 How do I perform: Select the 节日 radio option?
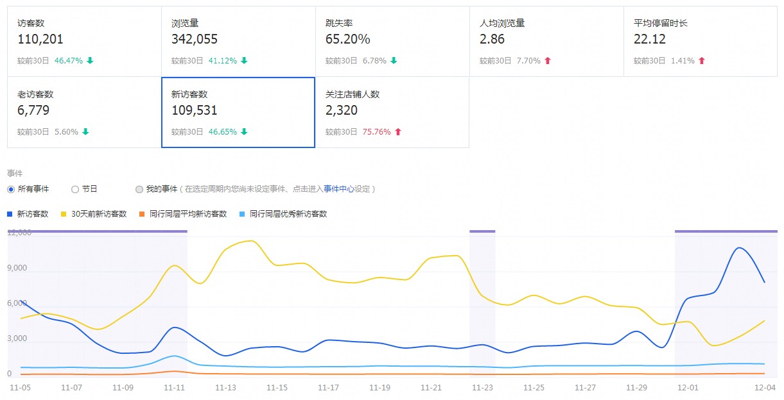75,189
